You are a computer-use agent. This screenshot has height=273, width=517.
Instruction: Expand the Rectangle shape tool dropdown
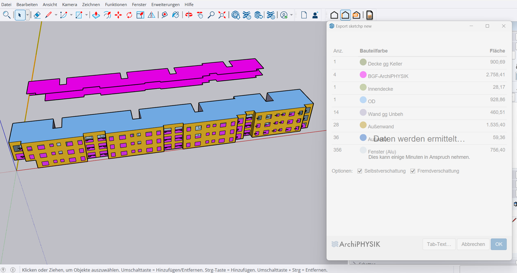[x=86, y=15]
